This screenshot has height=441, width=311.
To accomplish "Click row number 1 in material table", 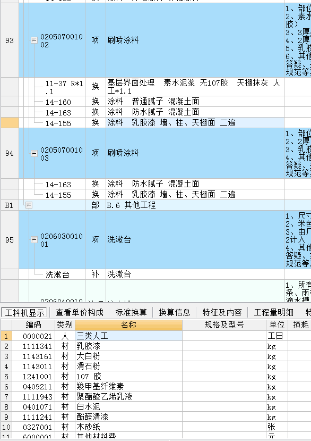I will point(6,336).
